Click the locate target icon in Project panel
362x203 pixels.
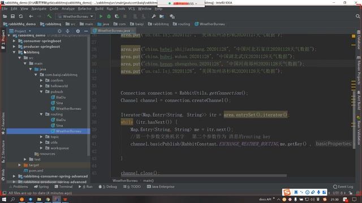[x=59, y=31]
